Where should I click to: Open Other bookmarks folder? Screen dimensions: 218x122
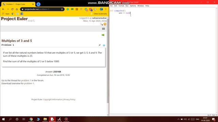point(99,14)
